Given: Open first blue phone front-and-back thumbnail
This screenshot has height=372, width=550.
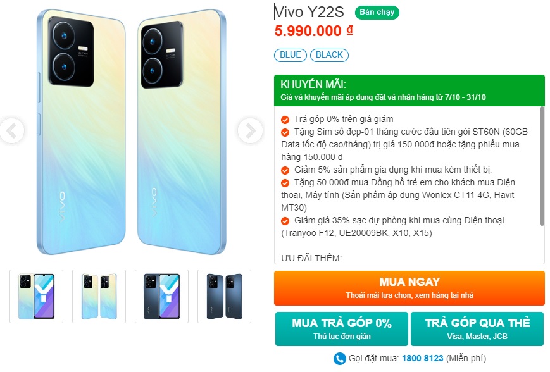Looking at the screenshot, I should (37, 296).
